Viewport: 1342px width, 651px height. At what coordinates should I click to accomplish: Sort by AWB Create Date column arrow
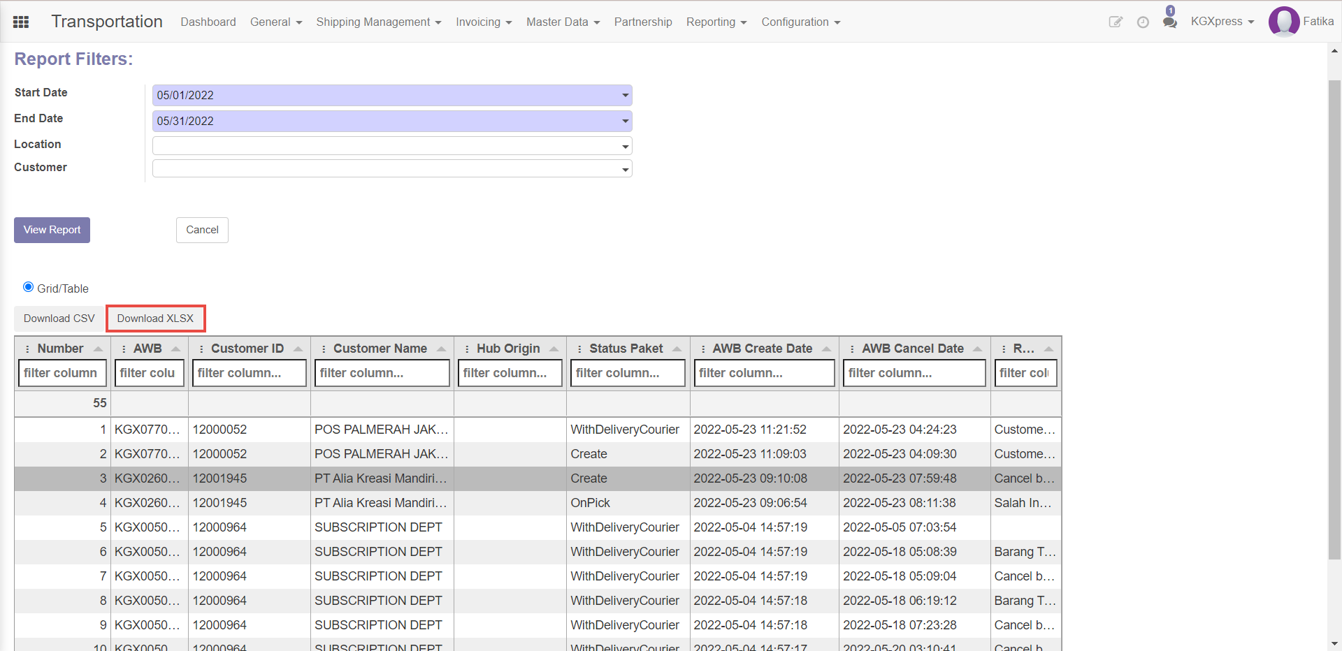click(x=826, y=349)
